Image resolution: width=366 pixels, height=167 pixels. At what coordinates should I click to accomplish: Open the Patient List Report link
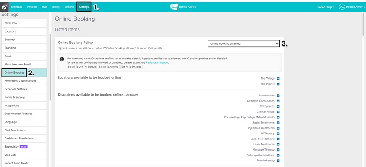coord(157,63)
